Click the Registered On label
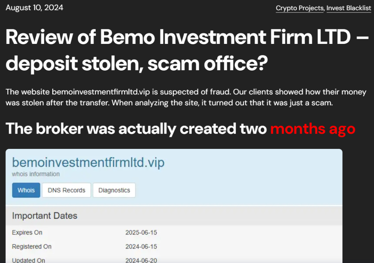 32,247
